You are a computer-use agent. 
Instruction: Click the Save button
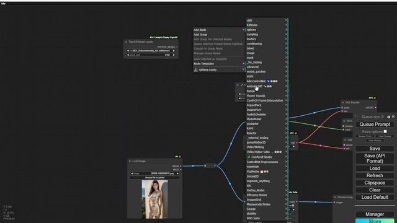pos(375,149)
